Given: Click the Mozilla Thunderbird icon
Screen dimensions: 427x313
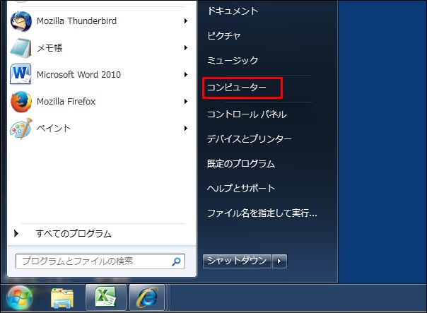Looking at the screenshot, I should tap(21, 21).
